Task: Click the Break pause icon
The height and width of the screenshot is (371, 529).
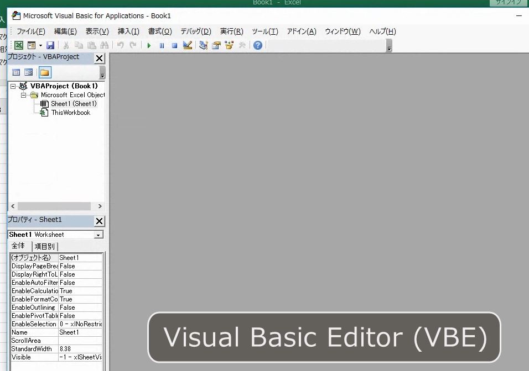Action: (162, 45)
